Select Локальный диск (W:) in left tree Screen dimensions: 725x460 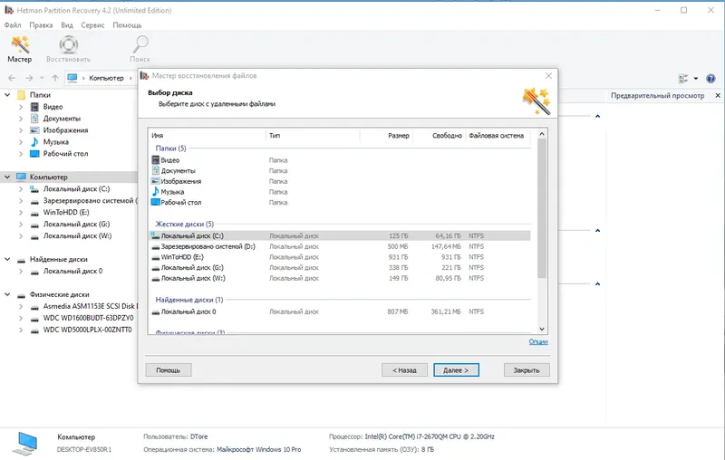(x=77, y=236)
